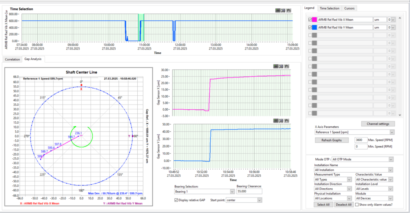410x213 pixels.
Task: Select the cursor crosshair tool on Time Selection graph
Action: click(278, 10)
